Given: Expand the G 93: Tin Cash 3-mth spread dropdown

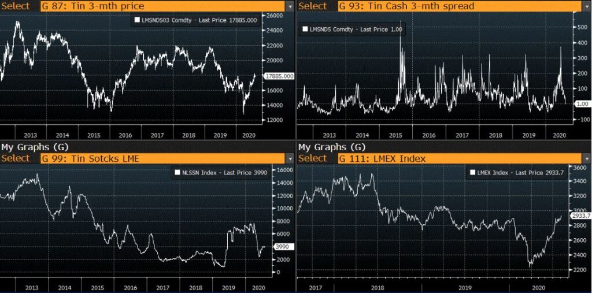Looking at the screenshot, I should click(586, 6).
